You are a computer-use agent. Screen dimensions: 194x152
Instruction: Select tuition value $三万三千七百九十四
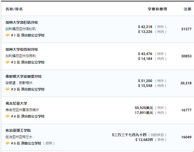point(129,135)
